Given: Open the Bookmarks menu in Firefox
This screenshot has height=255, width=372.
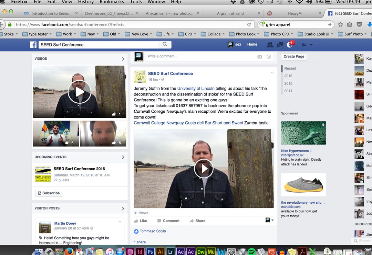Looking at the screenshot, I should (x=112, y=2).
